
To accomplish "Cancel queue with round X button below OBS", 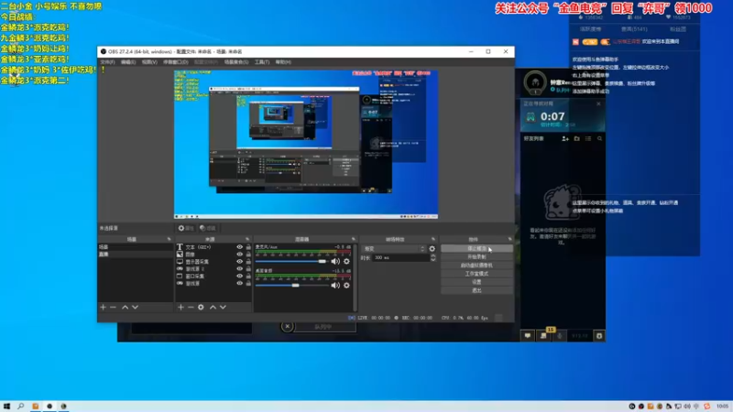I will [287, 327].
